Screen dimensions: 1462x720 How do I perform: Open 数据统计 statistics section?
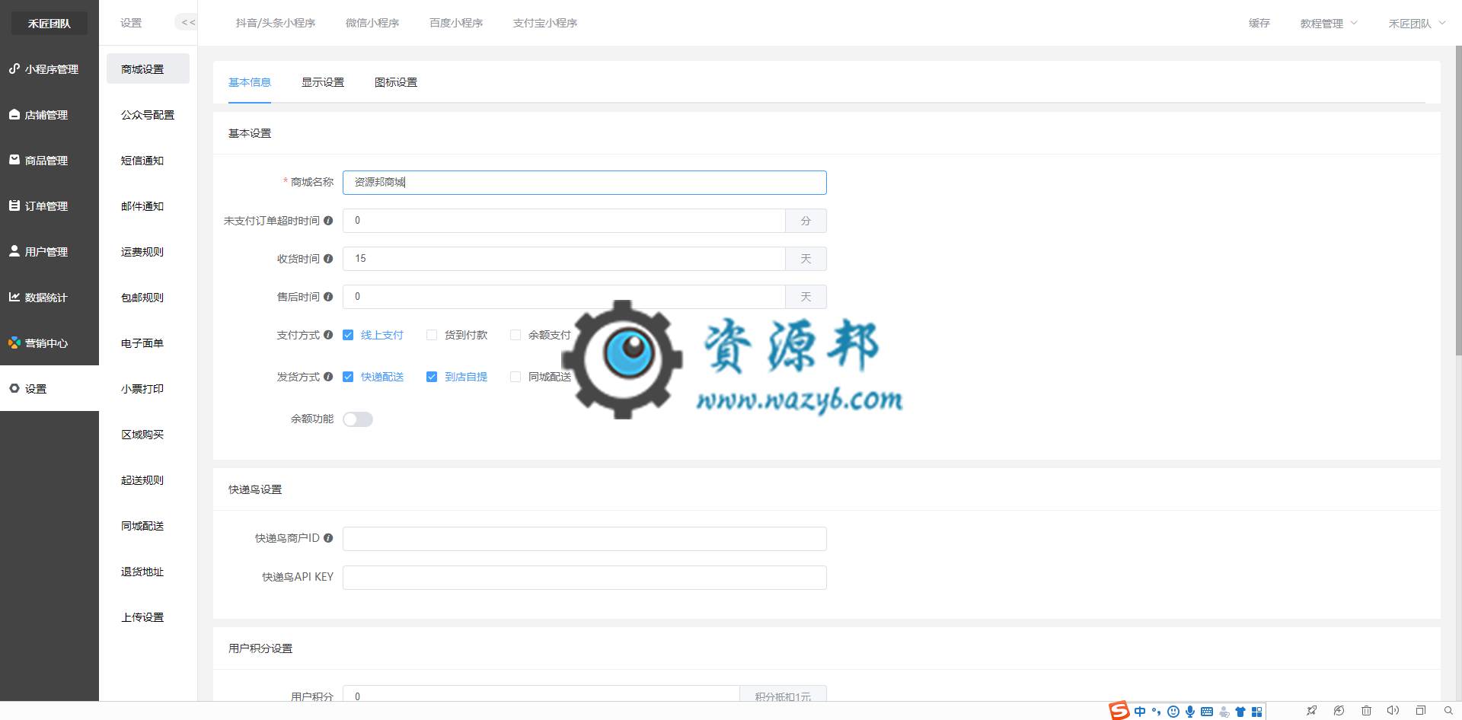coord(49,298)
